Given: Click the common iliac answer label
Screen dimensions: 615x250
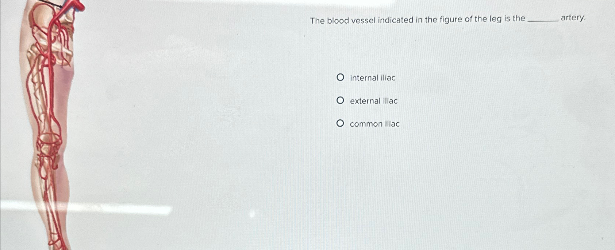Looking at the screenshot, I should coord(374,124).
